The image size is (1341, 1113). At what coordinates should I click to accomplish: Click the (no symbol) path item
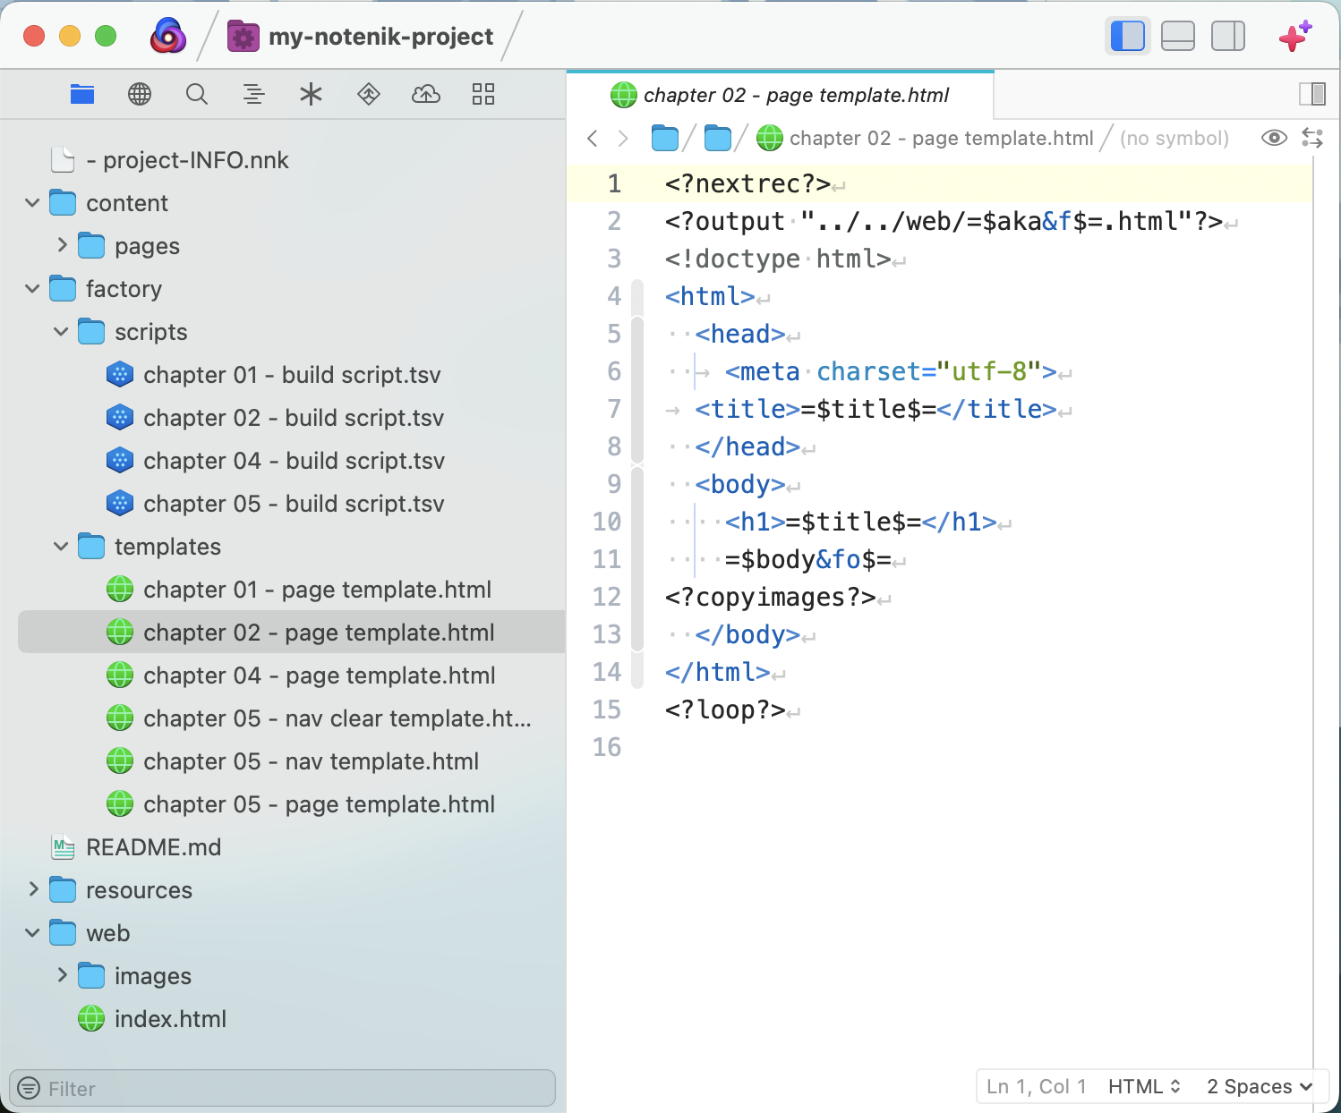pos(1174,138)
